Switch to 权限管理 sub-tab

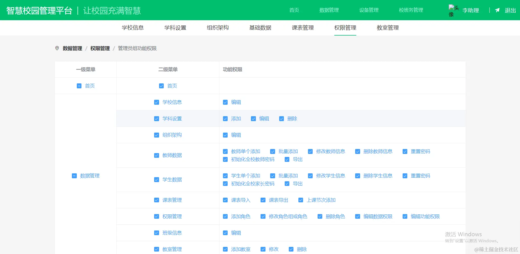click(345, 28)
